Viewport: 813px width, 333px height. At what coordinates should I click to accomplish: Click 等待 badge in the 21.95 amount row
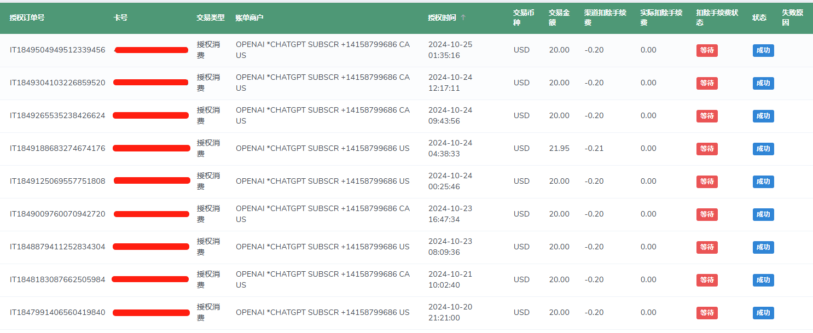707,149
